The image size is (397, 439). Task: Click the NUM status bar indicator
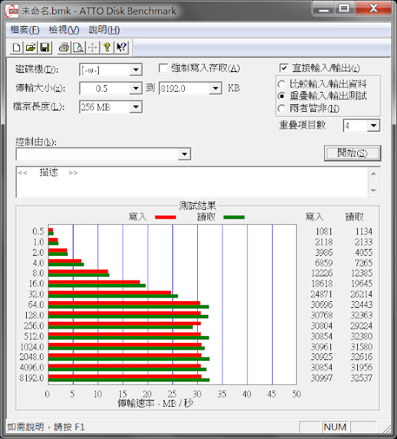[335, 427]
